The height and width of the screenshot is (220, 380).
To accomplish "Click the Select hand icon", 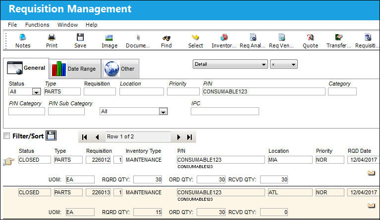I will coord(195,38).
